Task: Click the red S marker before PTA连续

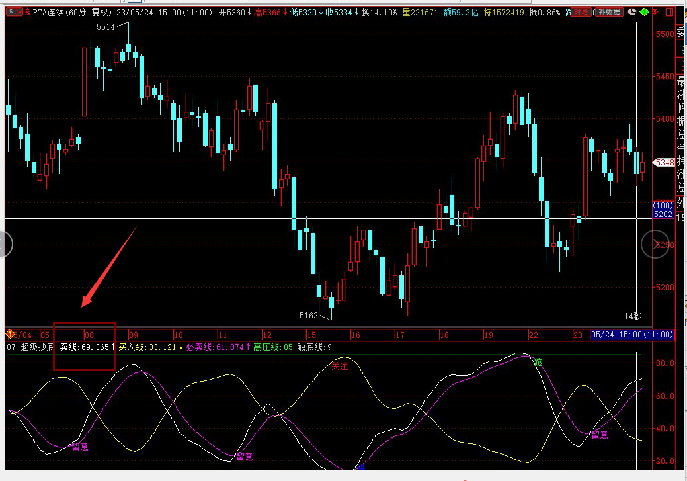Action: tap(28, 13)
